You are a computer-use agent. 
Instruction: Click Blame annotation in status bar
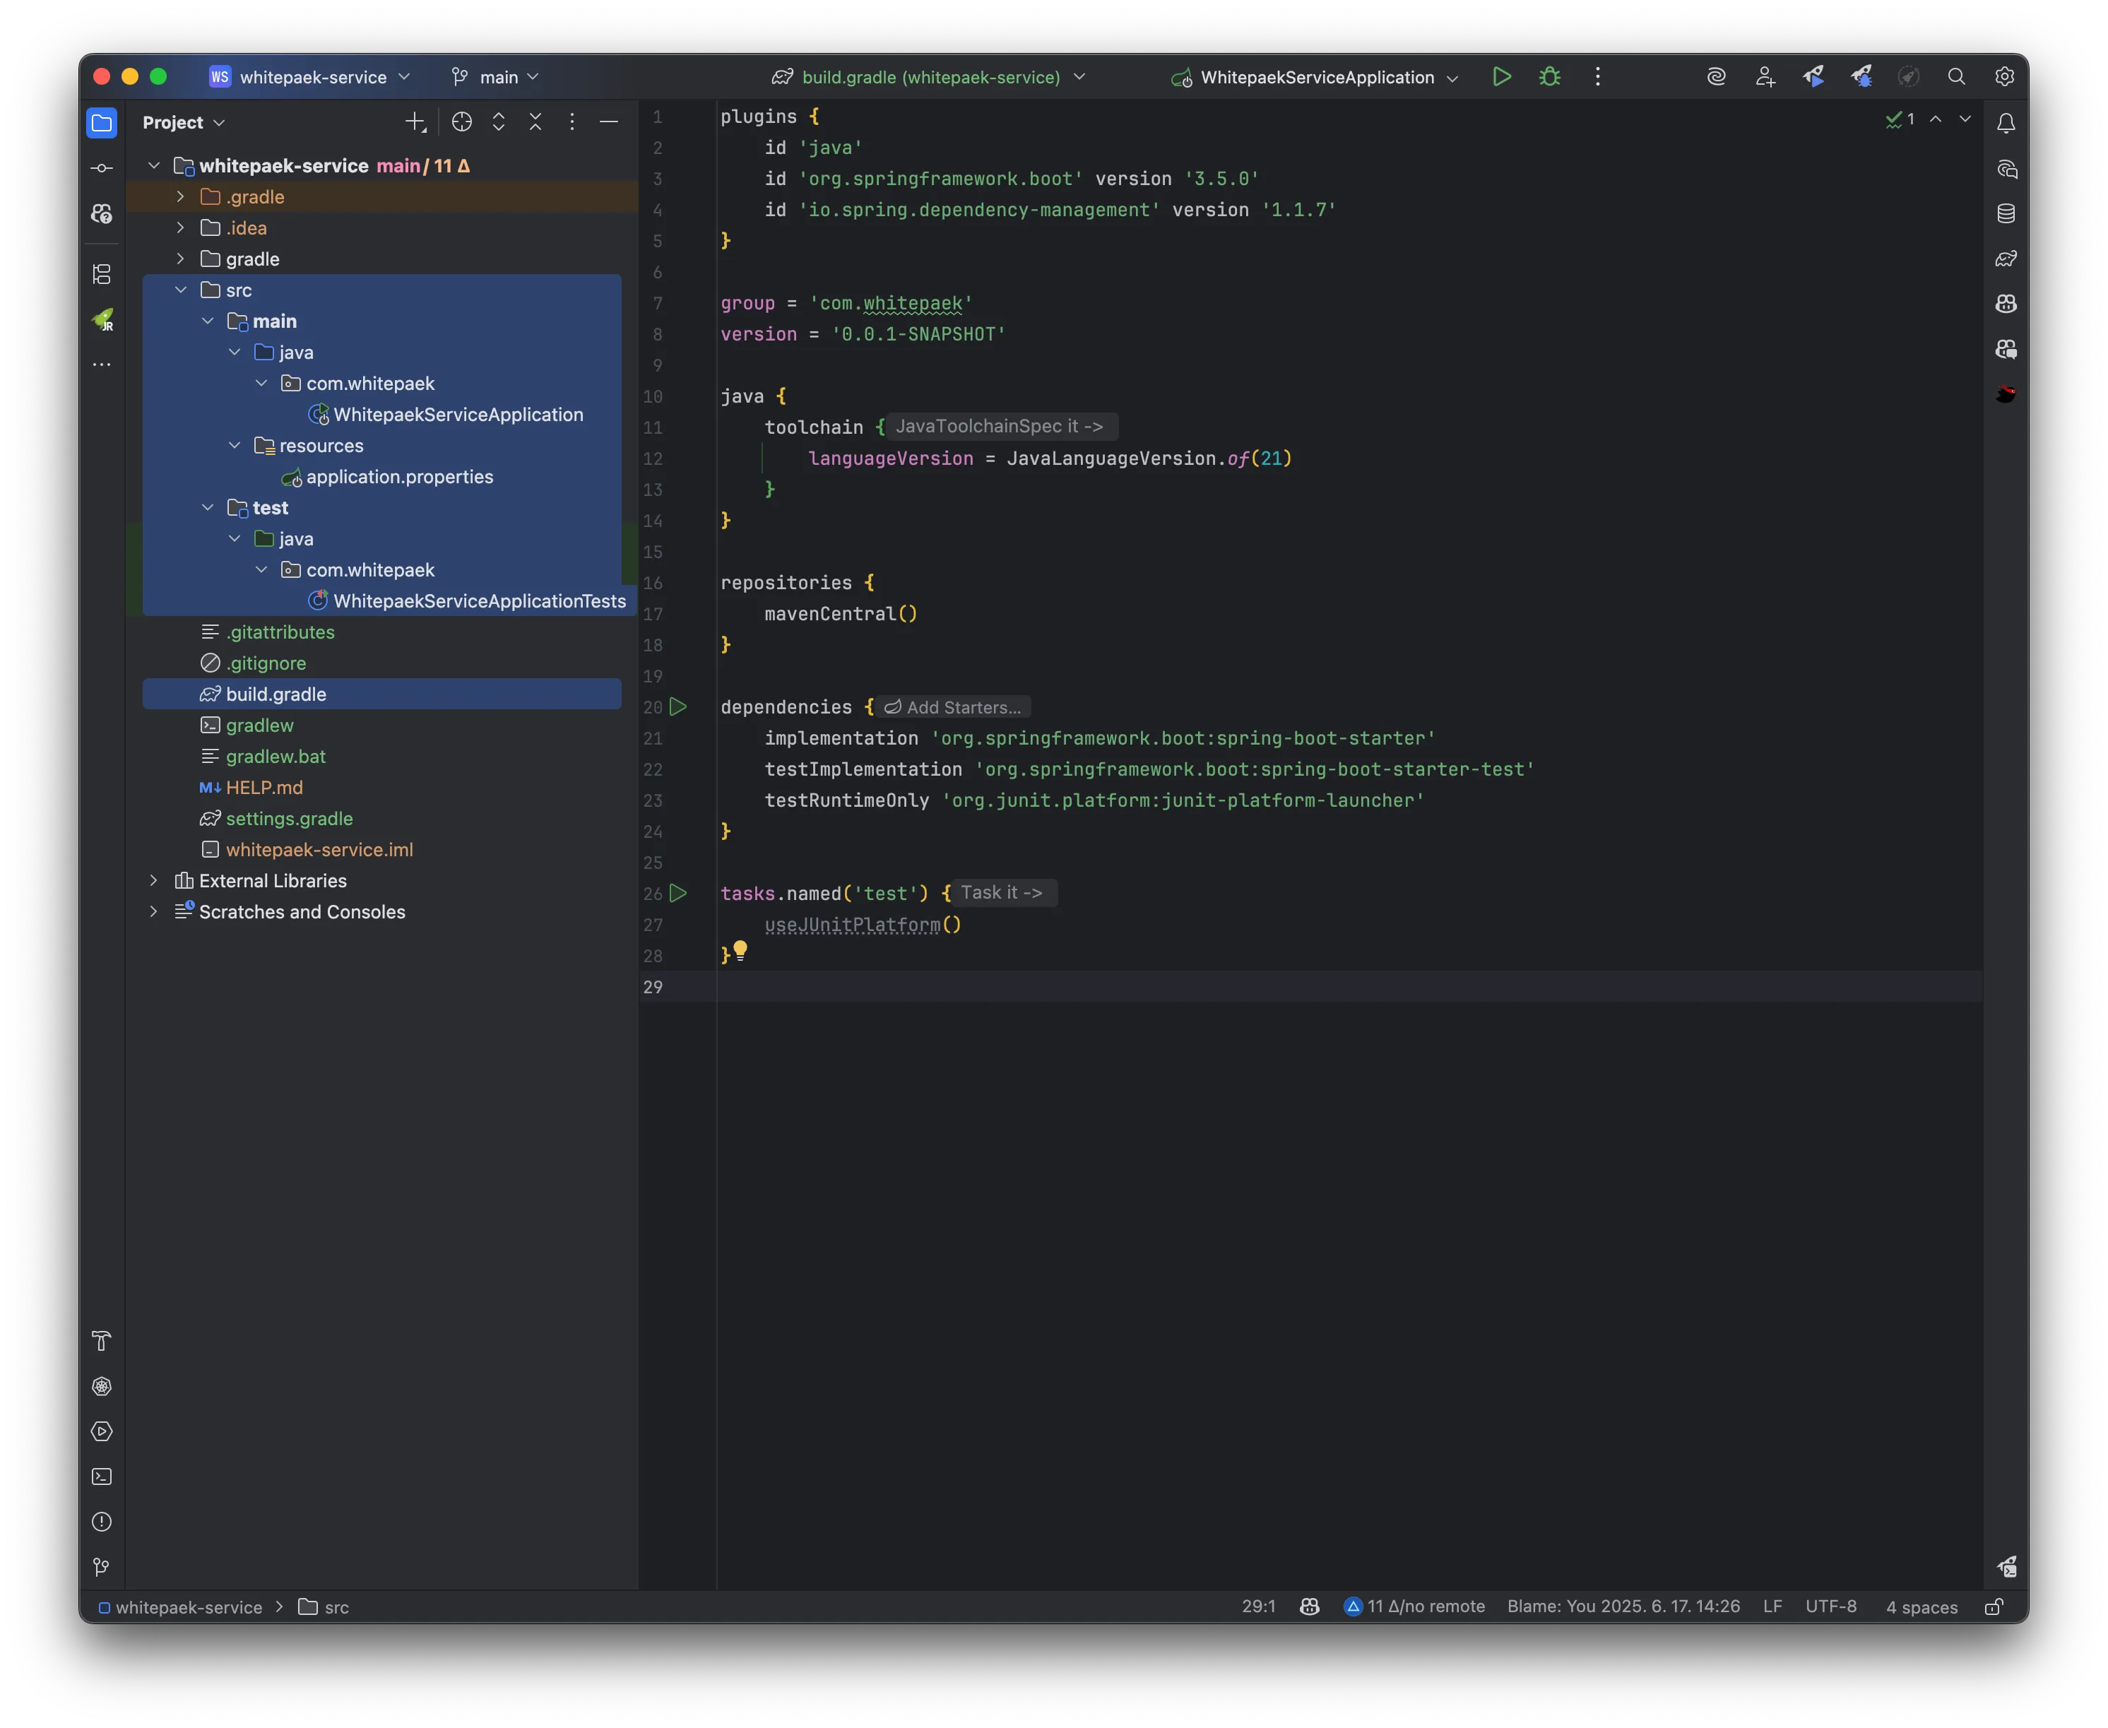click(1623, 1606)
